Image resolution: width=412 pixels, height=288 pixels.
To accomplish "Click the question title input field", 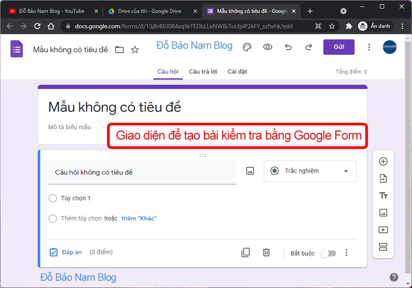I will 142,172.
